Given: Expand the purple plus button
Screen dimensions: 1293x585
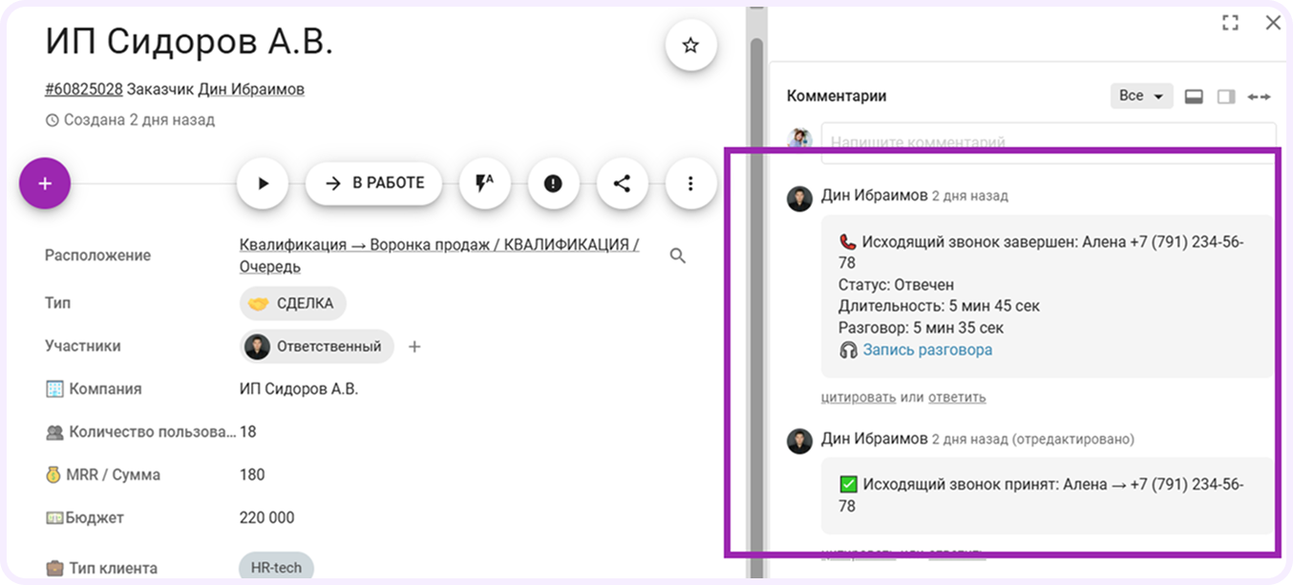Looking at the screenshot, I should (44, 183).
